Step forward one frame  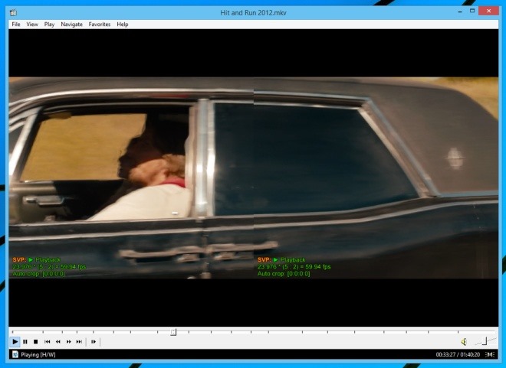(x=94, y=341)
